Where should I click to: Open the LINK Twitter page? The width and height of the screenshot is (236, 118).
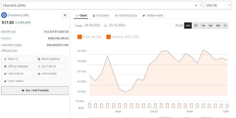pos(17,81)
